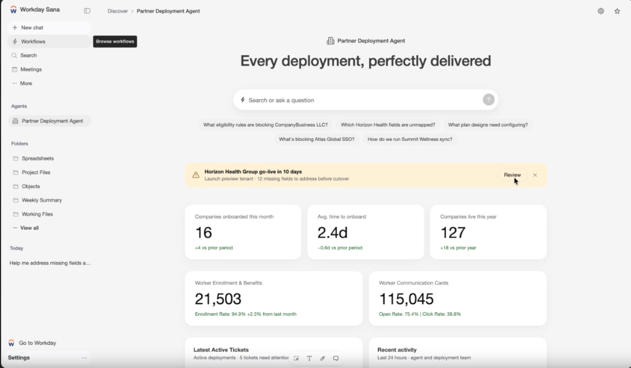Click the lightning bolt in search box
The image size is (631, 368).
[243, 100]
